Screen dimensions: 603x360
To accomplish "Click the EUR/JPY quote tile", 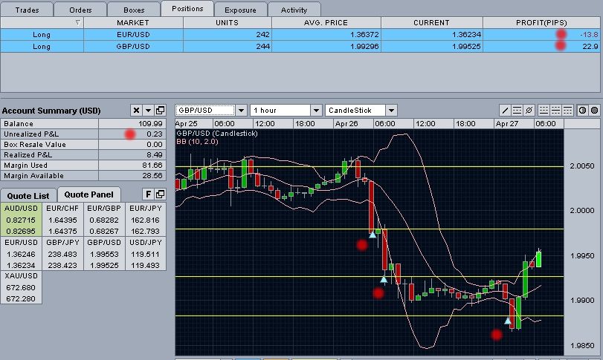I will coord(146,220).
